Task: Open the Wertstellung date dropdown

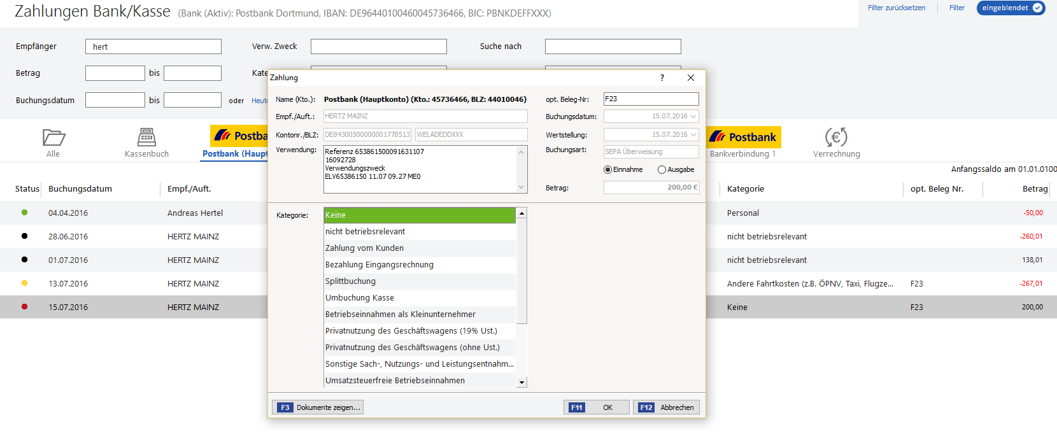Action: click(x=693, y=135)
